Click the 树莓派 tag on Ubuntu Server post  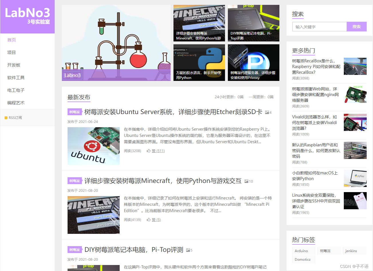click(x=75, y=112)
